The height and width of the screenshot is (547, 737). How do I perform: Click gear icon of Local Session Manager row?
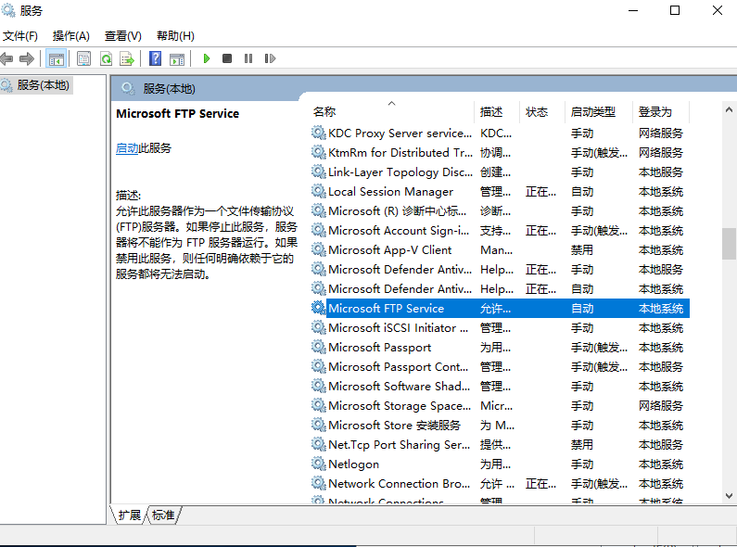[318, 191]
